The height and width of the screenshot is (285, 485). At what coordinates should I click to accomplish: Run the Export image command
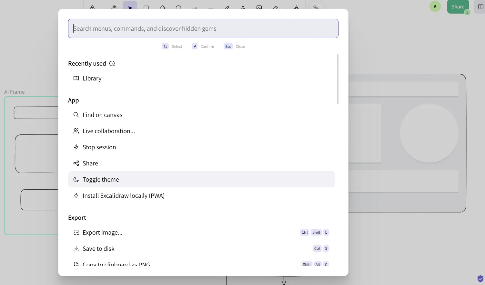[x=102, y=233]
